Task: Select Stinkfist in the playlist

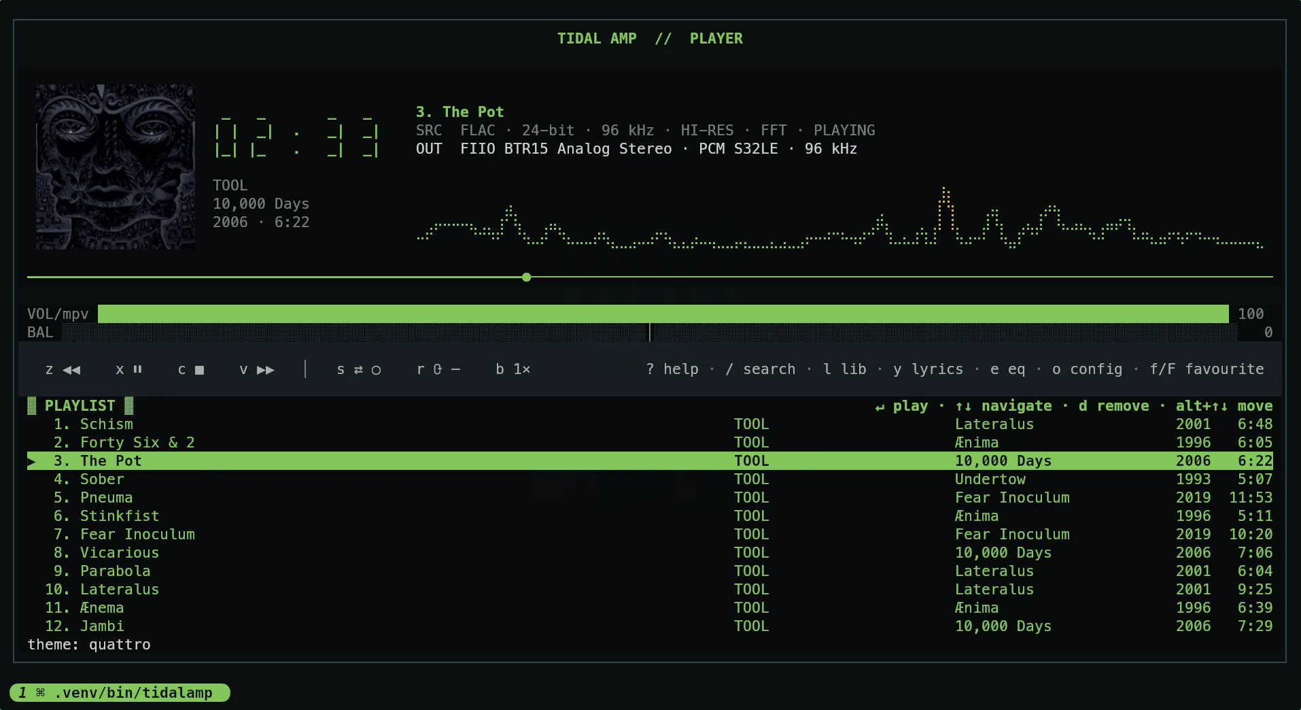Action: coord(650,516)
